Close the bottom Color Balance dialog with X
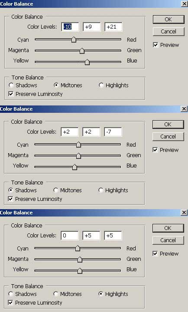This screenshot has width=188, height=312. (x=184, y=212)
